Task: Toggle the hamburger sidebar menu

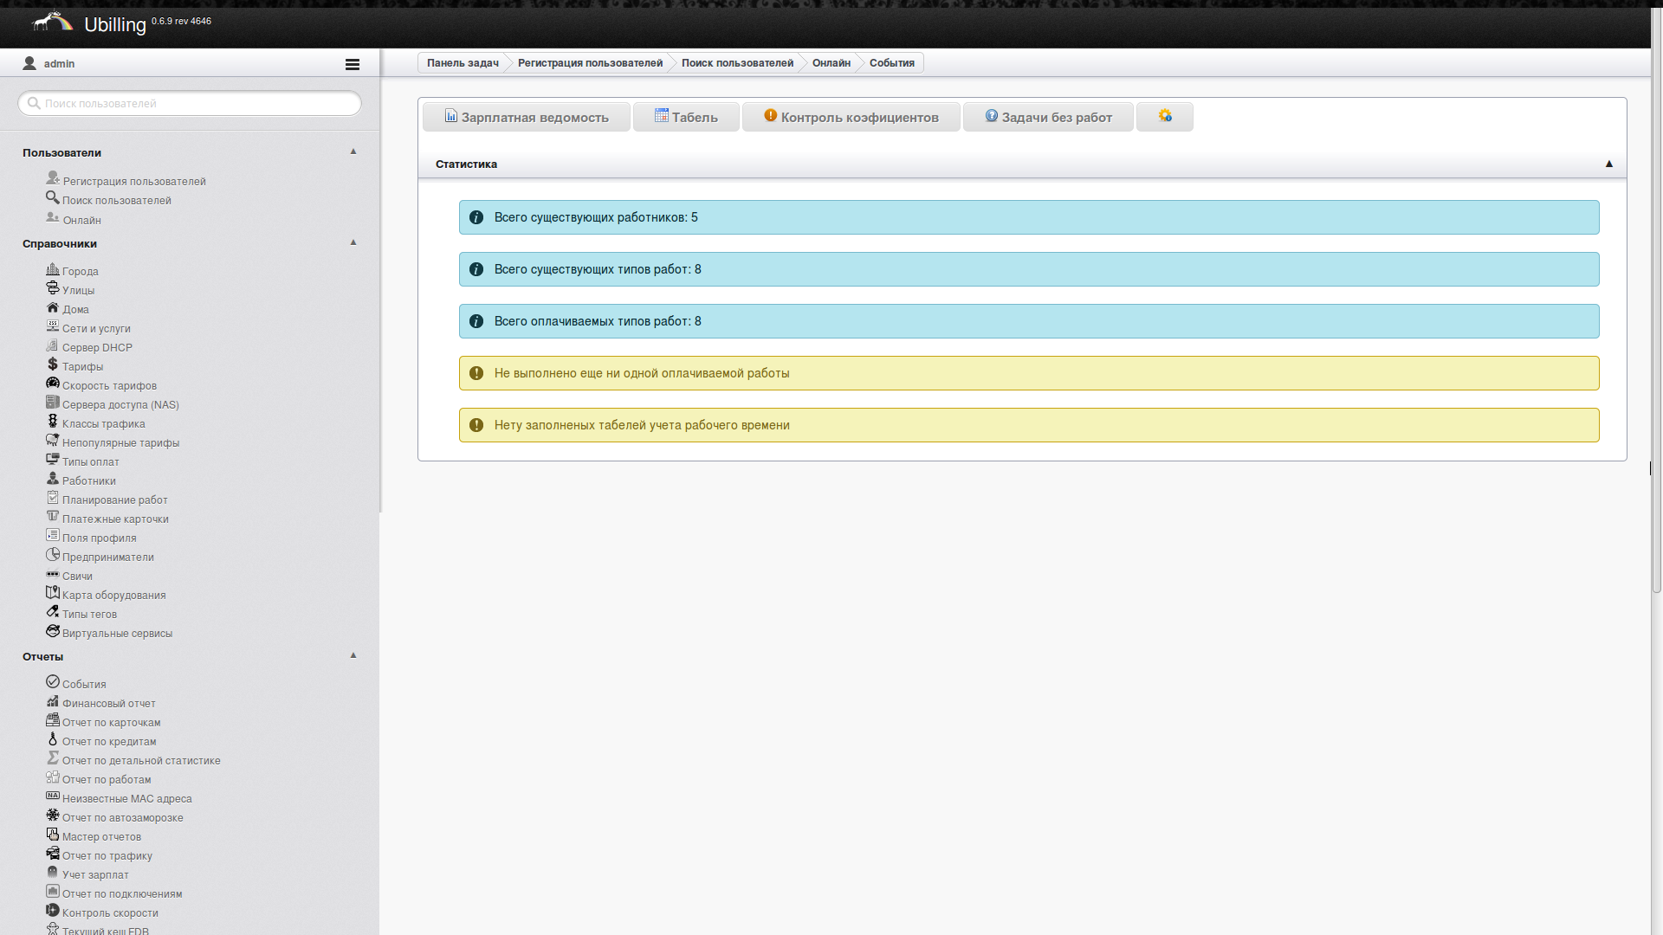Action: [x=352, y=64]
